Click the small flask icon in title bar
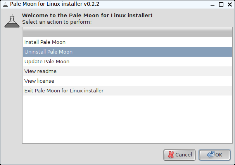This screenshot has height=165, width=235. 5,4
